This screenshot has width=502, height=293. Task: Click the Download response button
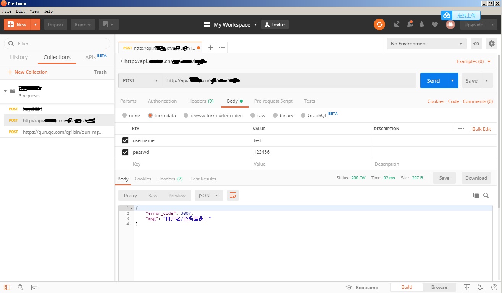click(476, 178)
